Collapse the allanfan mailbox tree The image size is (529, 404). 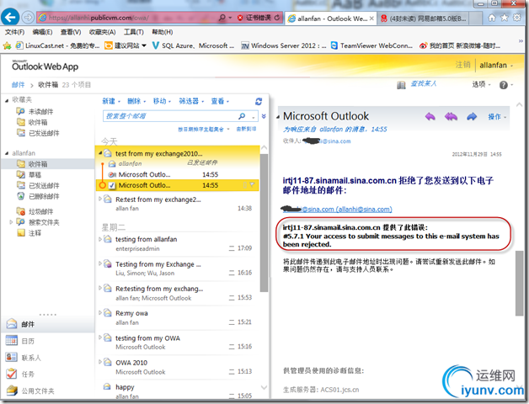click(7, 153)
